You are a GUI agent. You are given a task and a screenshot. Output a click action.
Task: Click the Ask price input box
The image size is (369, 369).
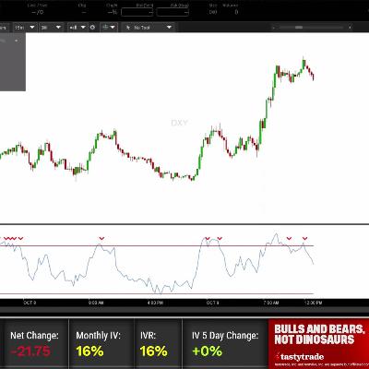pos(173,12)
